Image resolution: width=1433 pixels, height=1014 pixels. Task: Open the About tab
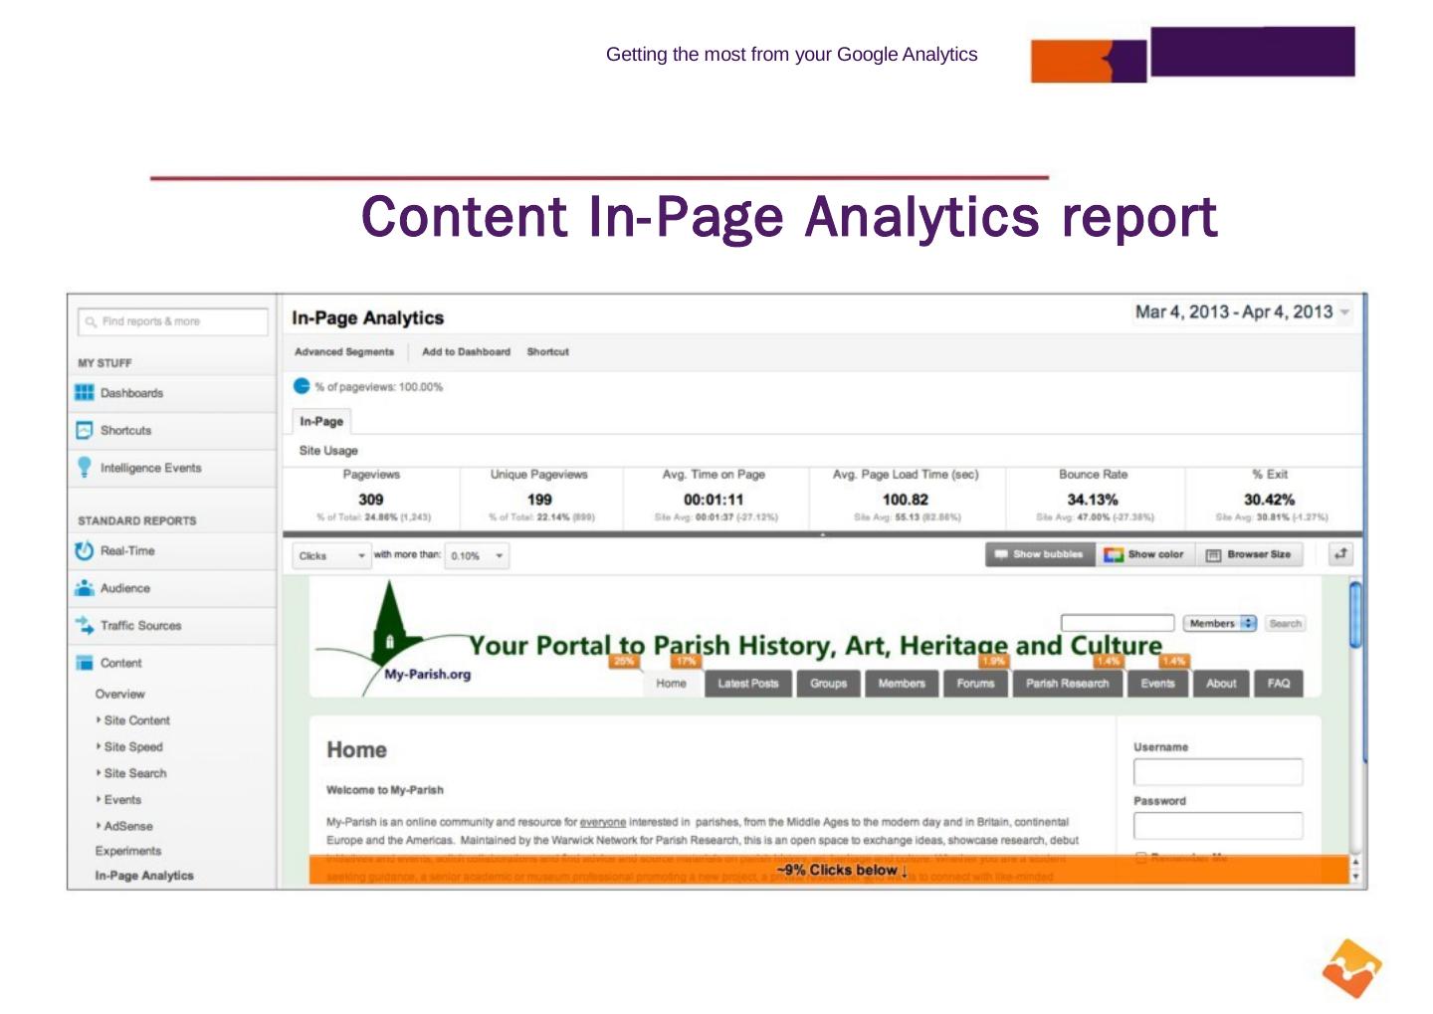pos(1221,684)
